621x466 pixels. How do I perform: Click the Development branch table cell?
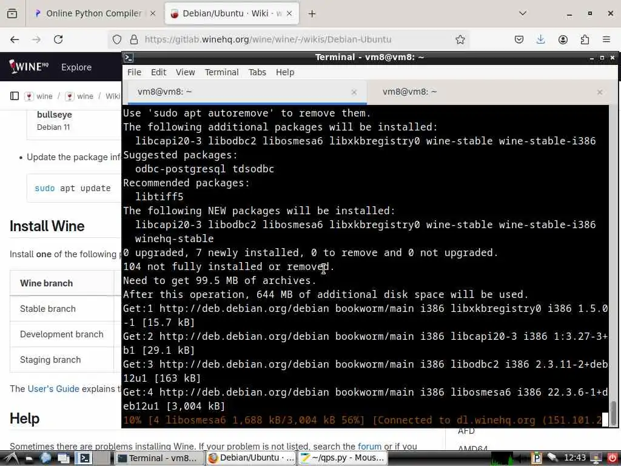pos(61,334)
